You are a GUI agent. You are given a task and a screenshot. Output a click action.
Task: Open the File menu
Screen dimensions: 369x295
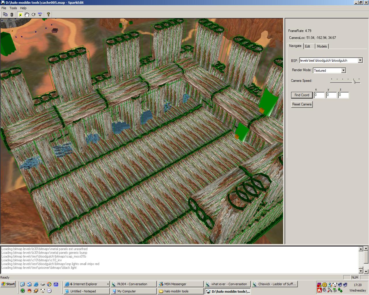pos(4,8)
